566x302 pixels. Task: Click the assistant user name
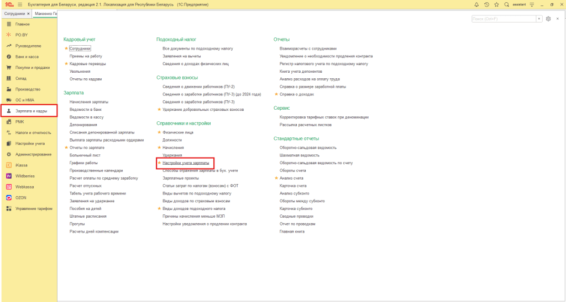pyautogui.click(x=519, y=4)
